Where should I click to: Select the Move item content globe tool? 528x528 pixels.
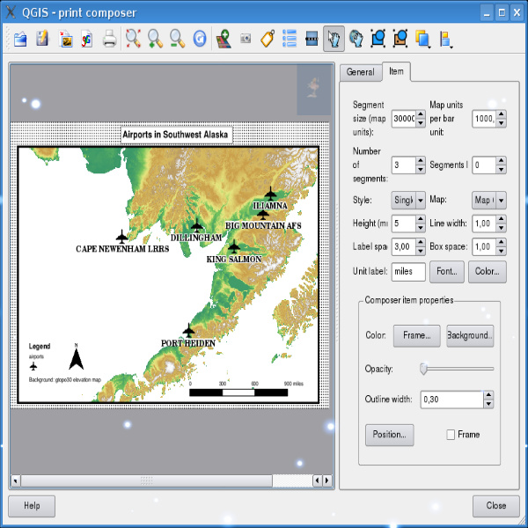[356, 39]
